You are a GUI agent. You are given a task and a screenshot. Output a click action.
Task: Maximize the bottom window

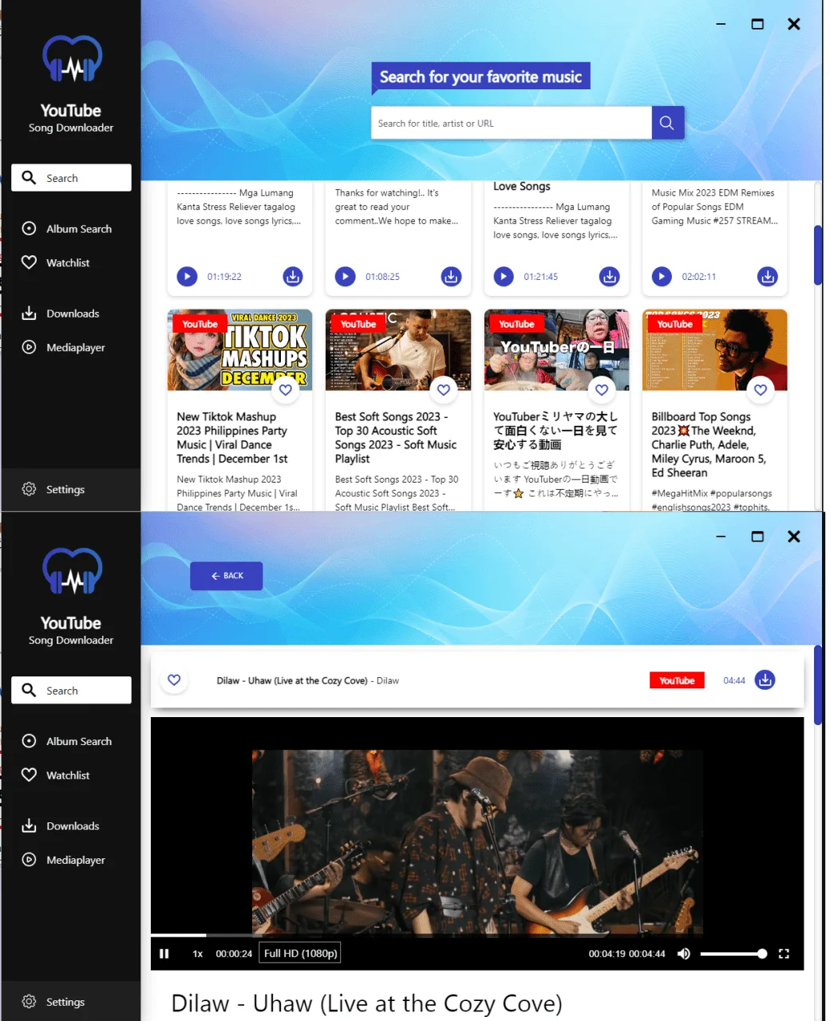pos(757,537)
